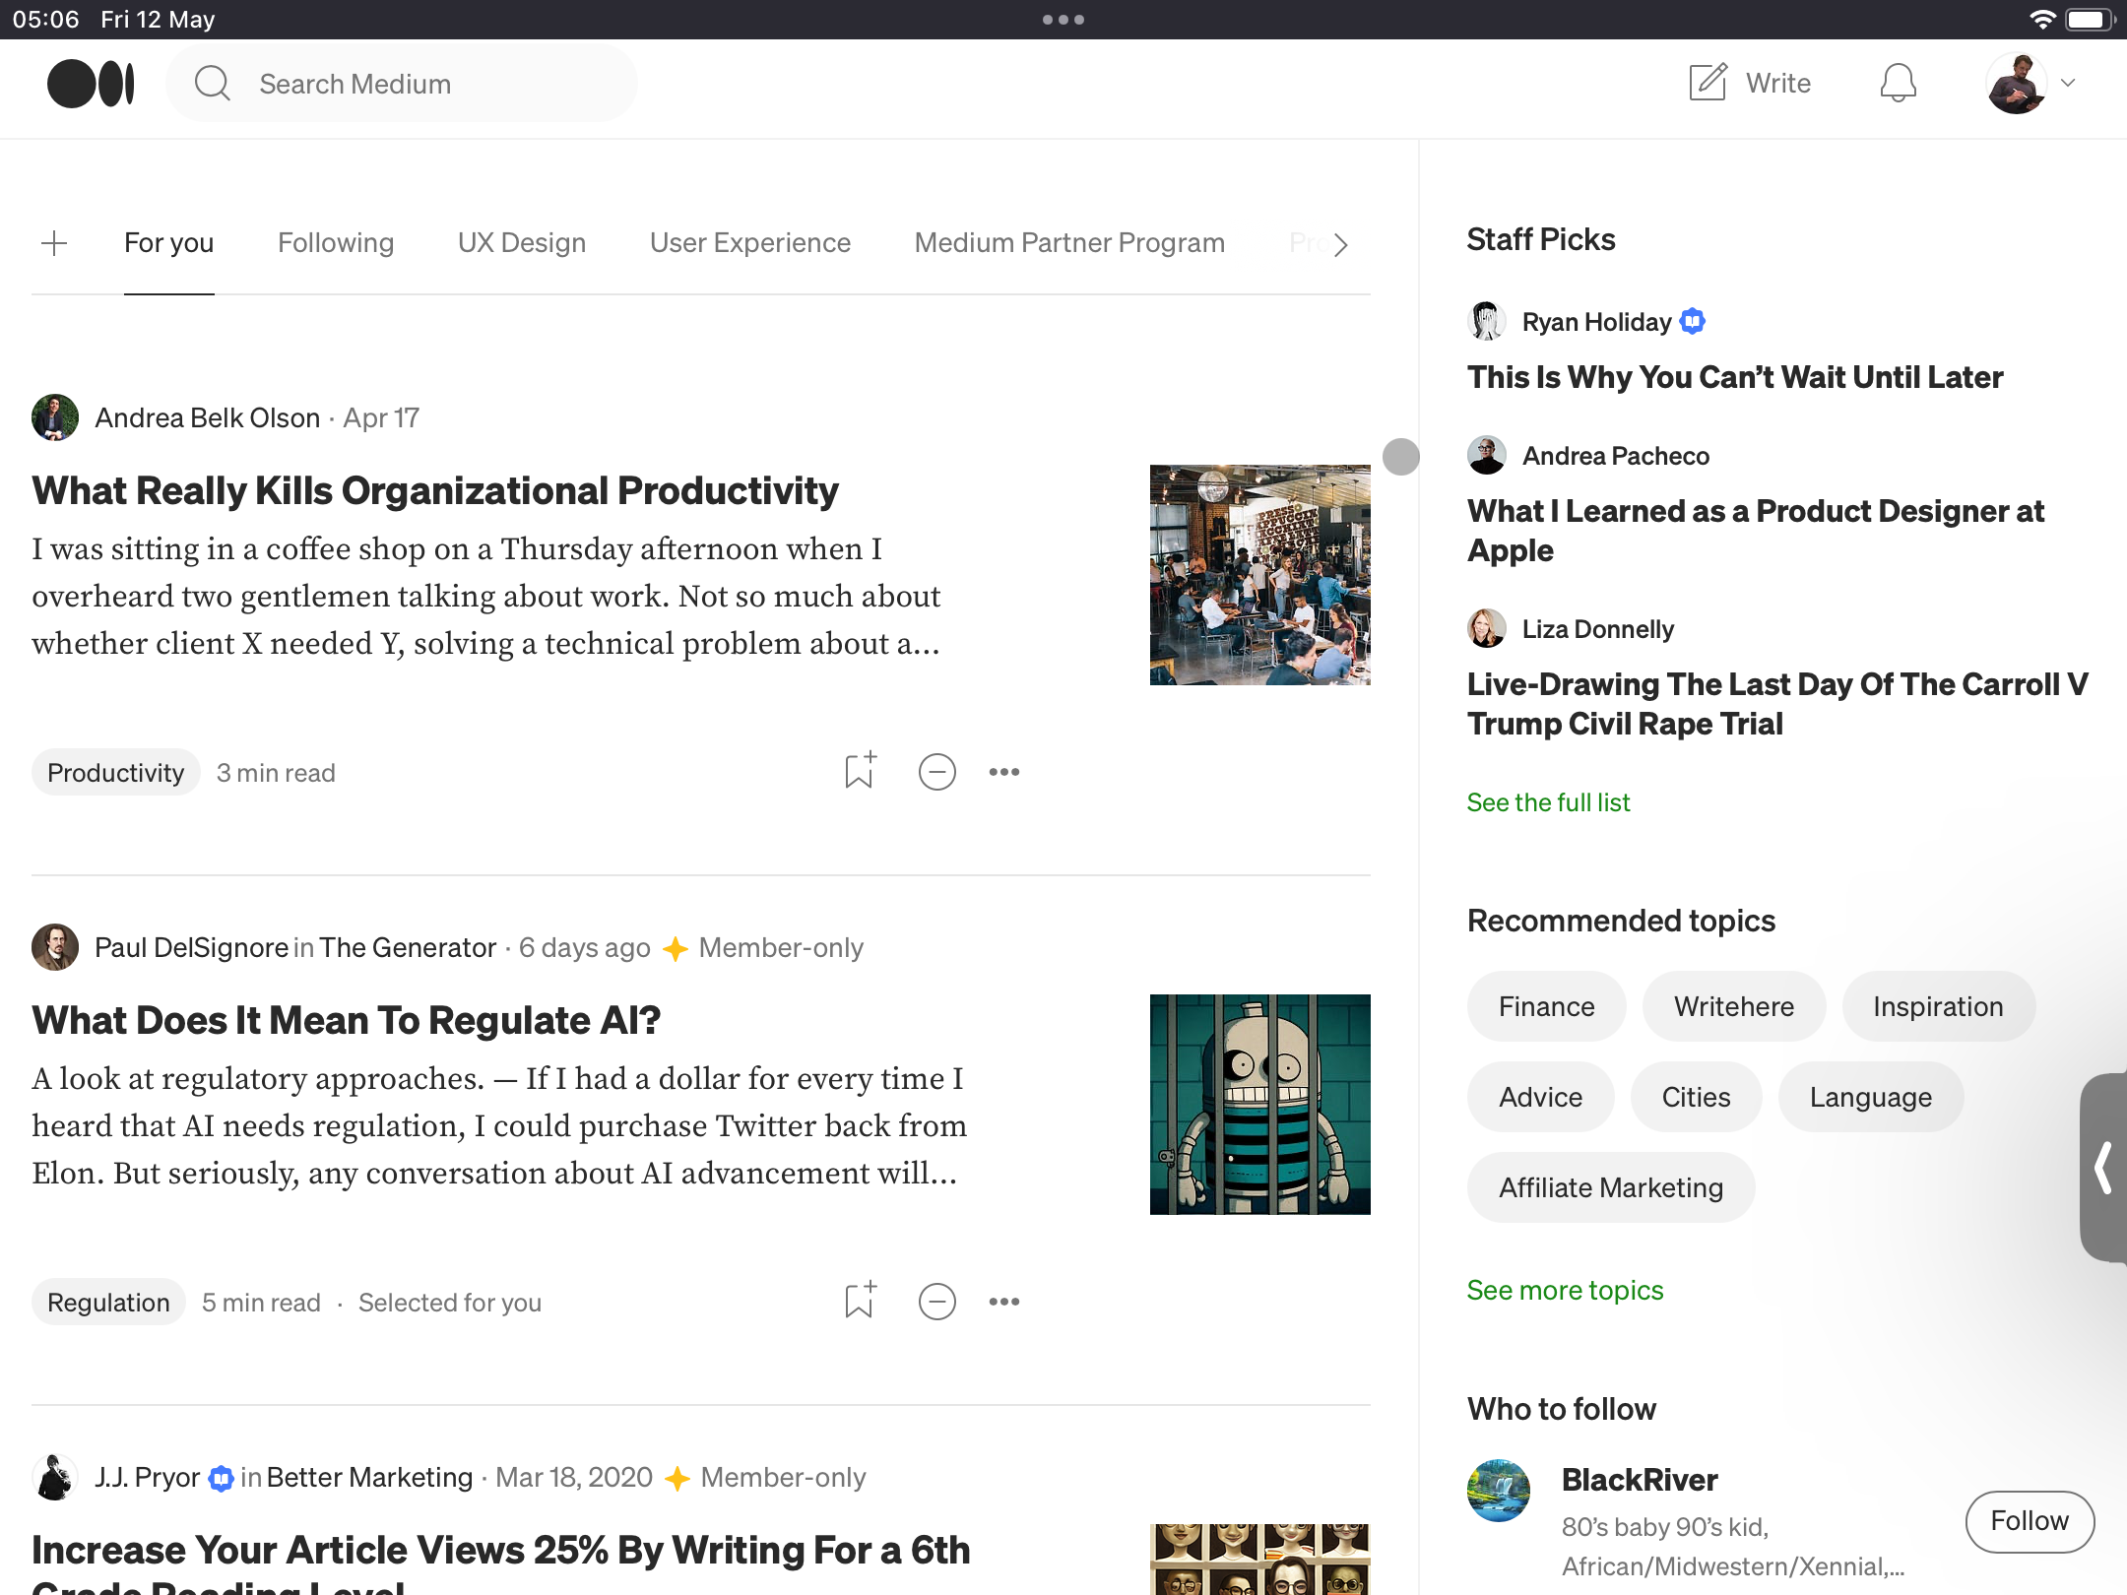Open the Medium Partner Program tab
Image resolution: width=2127 pixels, height=1595 pixels.
1070,242
